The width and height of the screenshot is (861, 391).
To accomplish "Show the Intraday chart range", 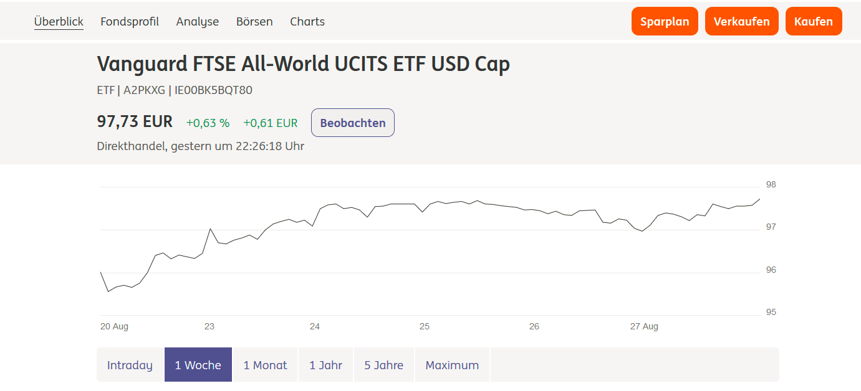I will [130, 365].
